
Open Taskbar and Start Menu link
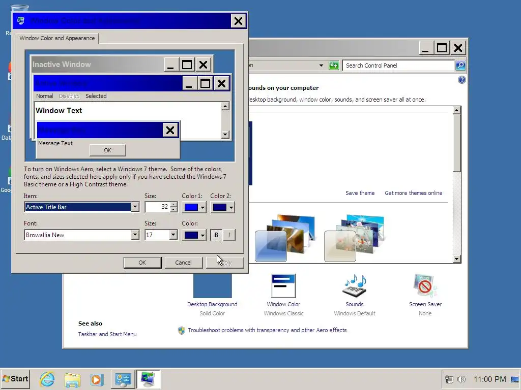click(x=107, y=334)
